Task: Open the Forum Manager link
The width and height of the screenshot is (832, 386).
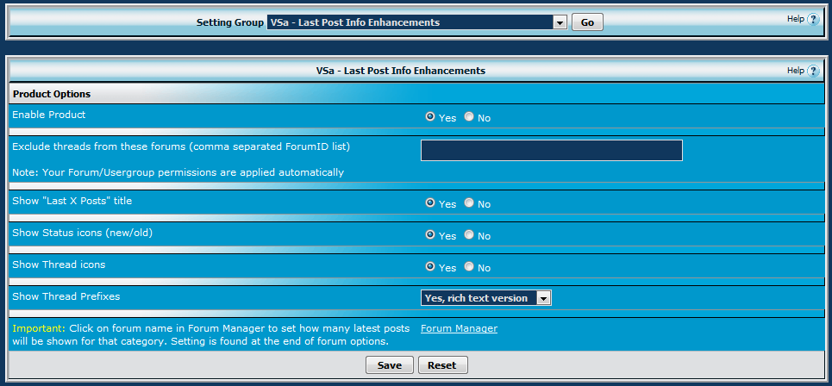Action: (459, 328)
